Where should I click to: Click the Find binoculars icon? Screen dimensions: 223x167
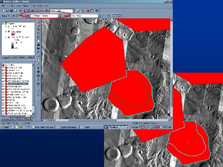[x=38, y=76]
